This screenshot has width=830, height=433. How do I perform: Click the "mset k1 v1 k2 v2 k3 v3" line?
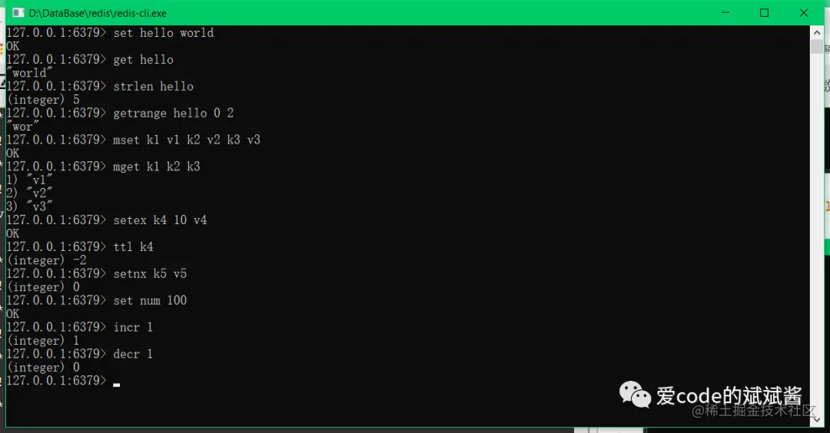[x=134, y=140]
